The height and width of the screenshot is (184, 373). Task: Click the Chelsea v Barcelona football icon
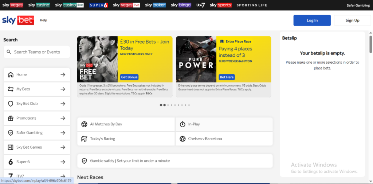(x=182, y=139)
